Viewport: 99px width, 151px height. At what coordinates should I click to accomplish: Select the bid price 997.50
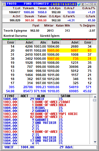pyautogui.click(x=41, y=79)
